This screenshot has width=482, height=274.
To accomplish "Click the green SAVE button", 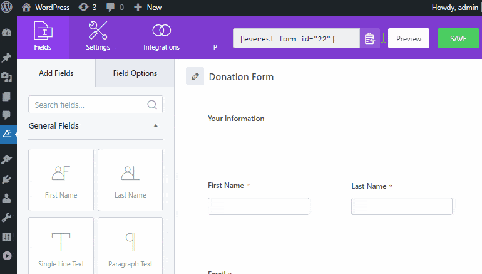I will click(458, 38).
